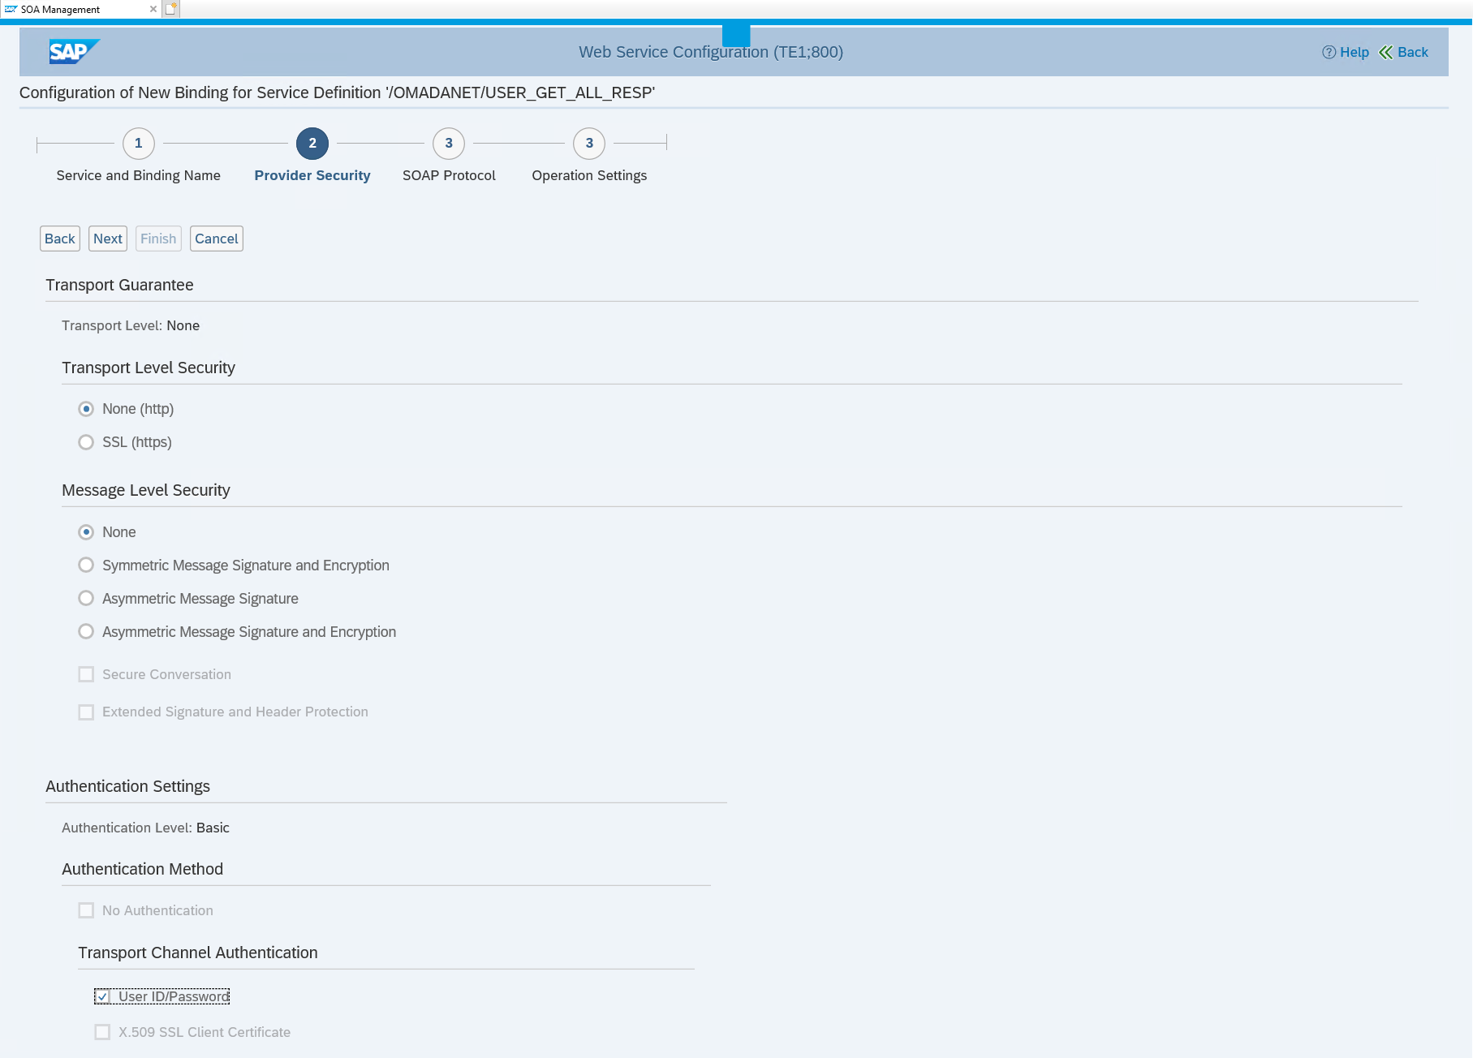Viewport: 1473px width, 1058px height.
Task: Click the Web Service Configuration (TE1;800) title
Action: point(711,52)
